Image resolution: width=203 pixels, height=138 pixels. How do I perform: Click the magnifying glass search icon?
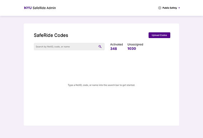100,47
